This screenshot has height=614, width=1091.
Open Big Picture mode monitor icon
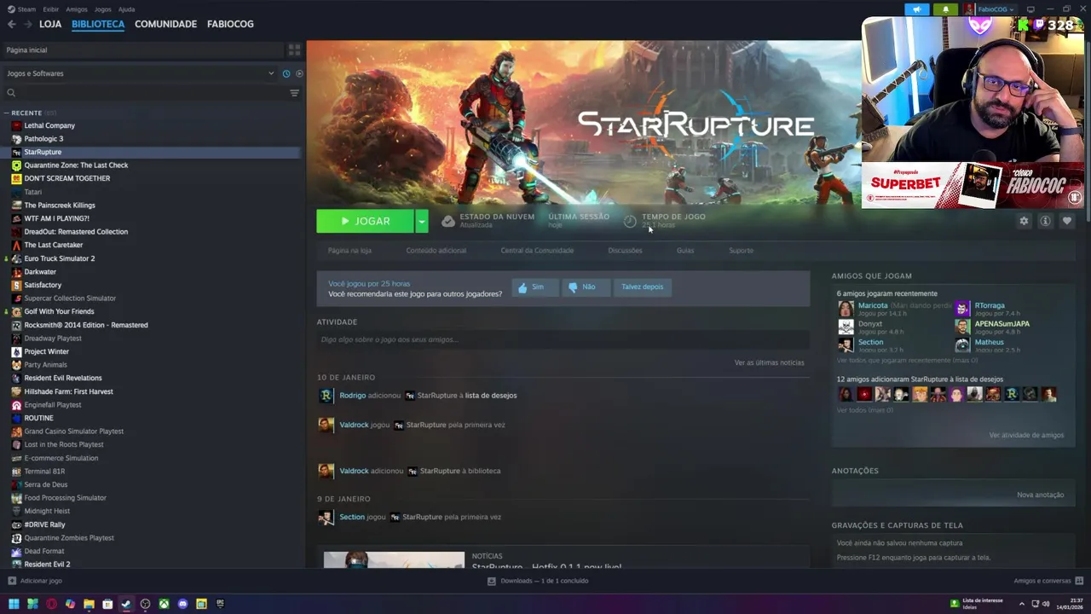coord(1030,9)
